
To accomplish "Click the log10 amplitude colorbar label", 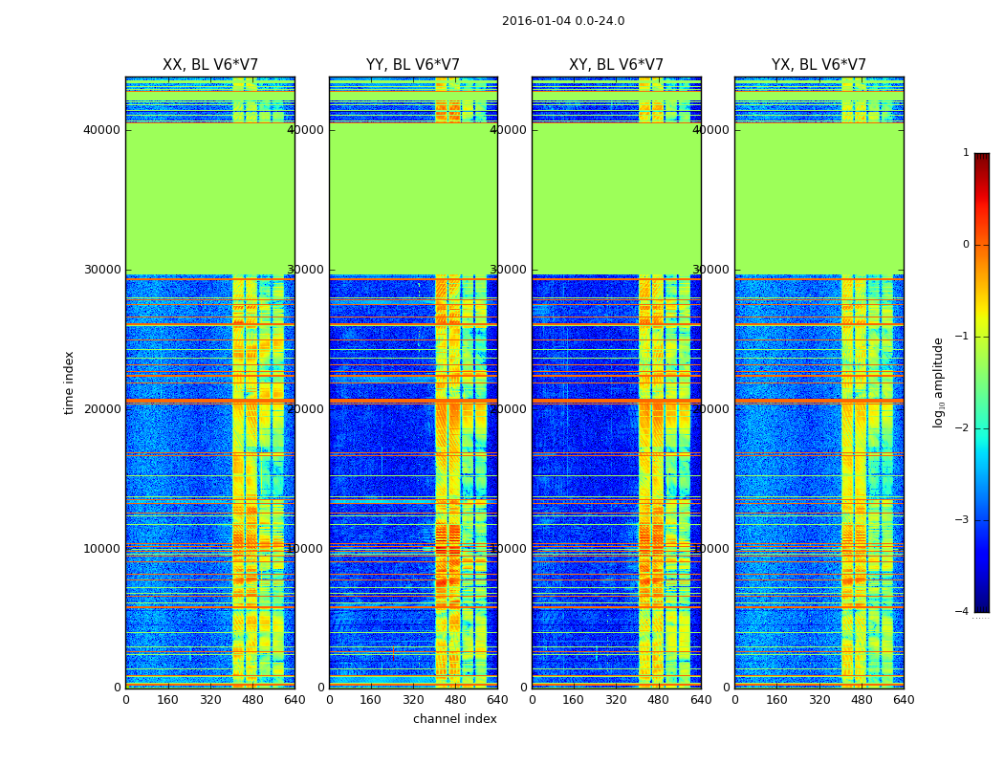I will [x=939, y=382].
